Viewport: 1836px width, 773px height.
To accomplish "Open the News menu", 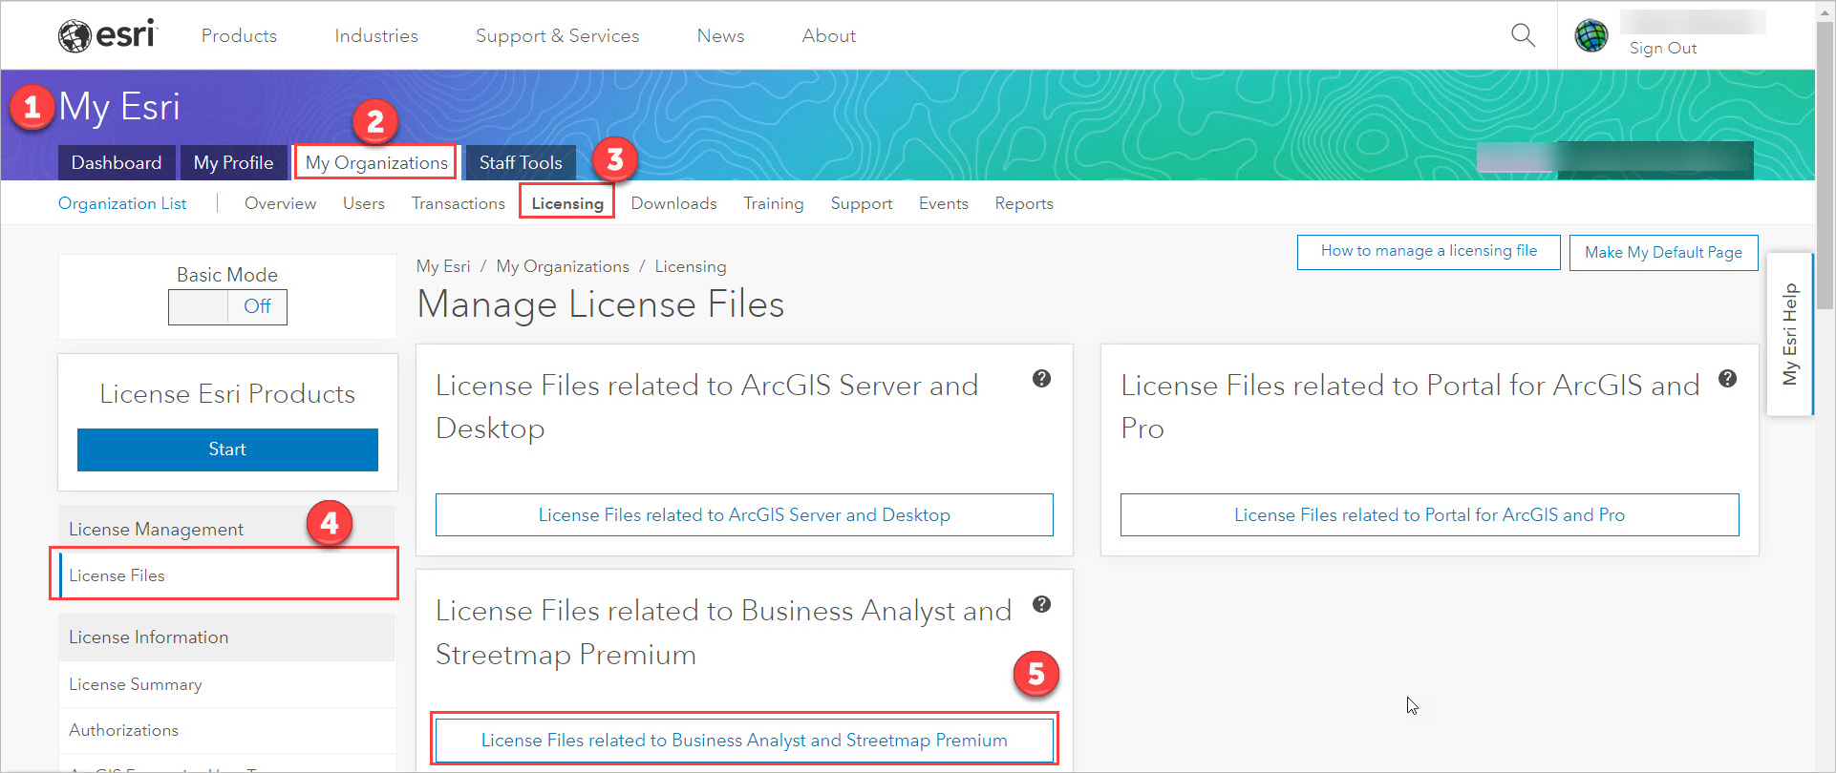I will 720,35.
